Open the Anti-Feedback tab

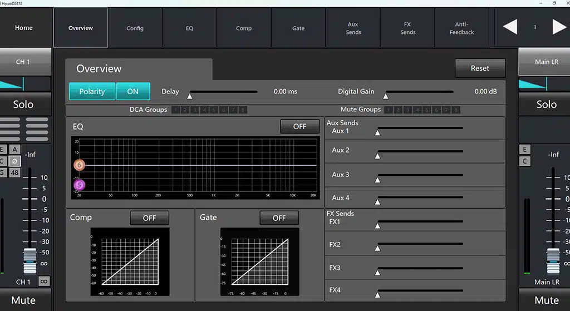pyautogui.click(x=461, y=28)
